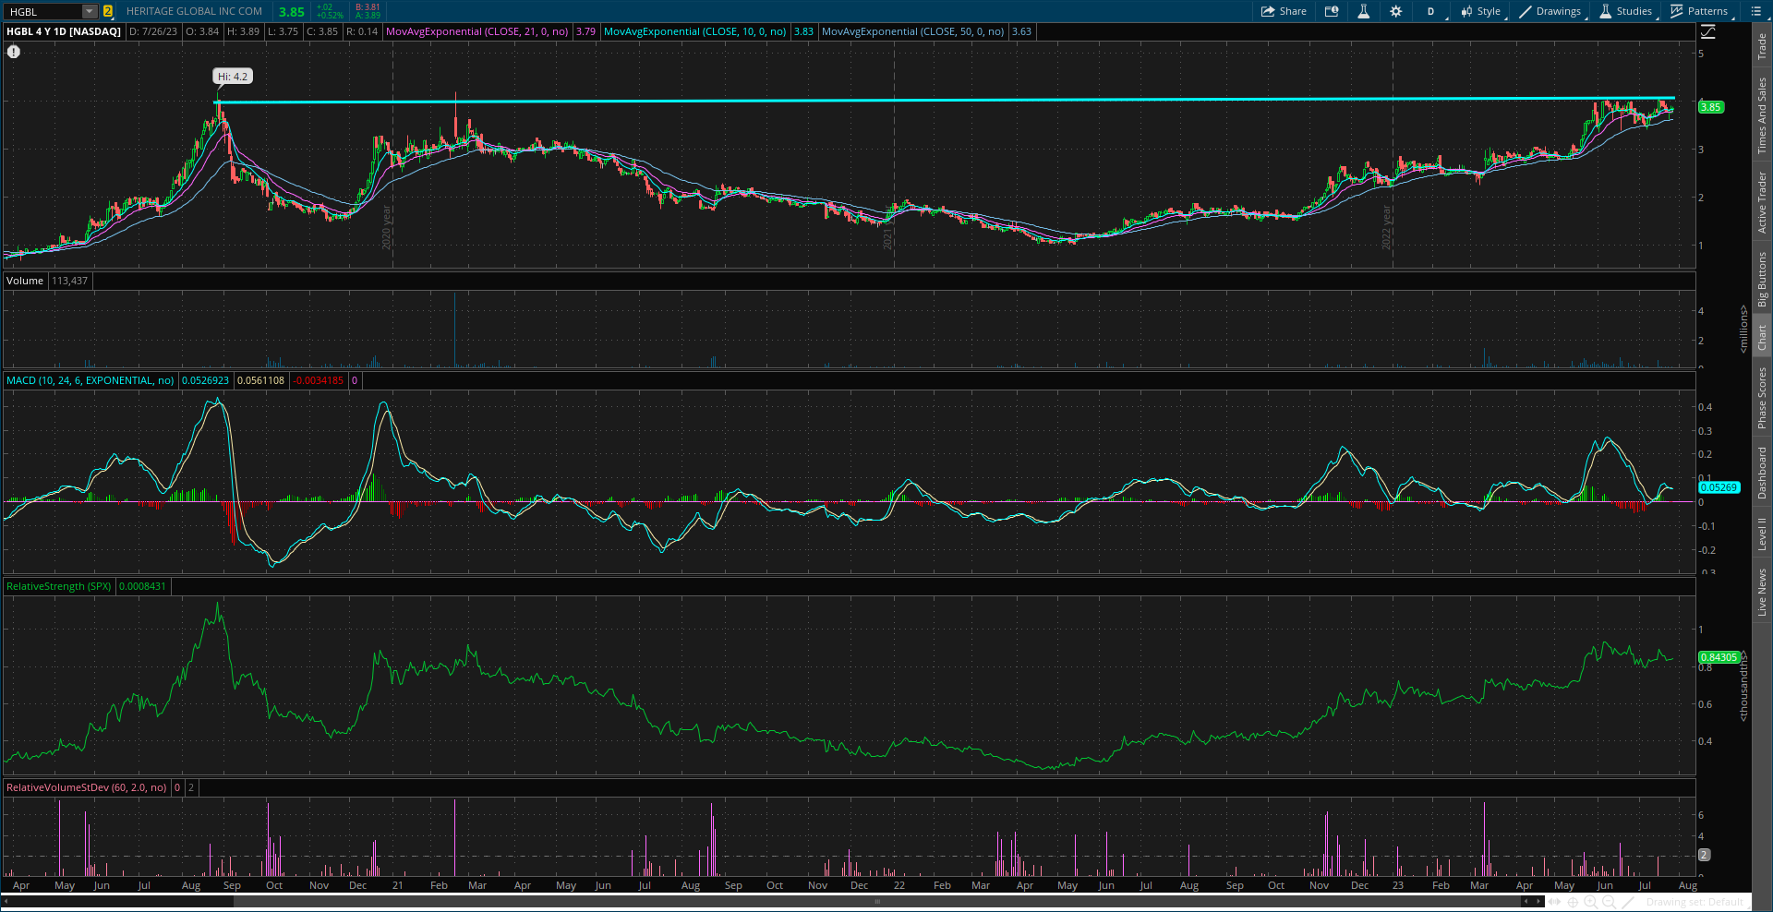Screen dimensions: 1773x912
Task: Open the symbol dropdown arrow next to HGBL
Action: [x=90, y=11]
